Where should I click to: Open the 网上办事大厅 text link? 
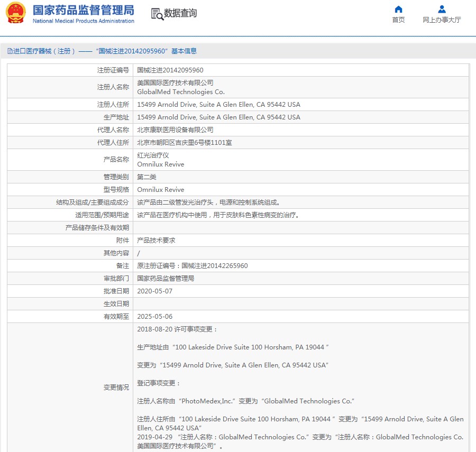442,20
